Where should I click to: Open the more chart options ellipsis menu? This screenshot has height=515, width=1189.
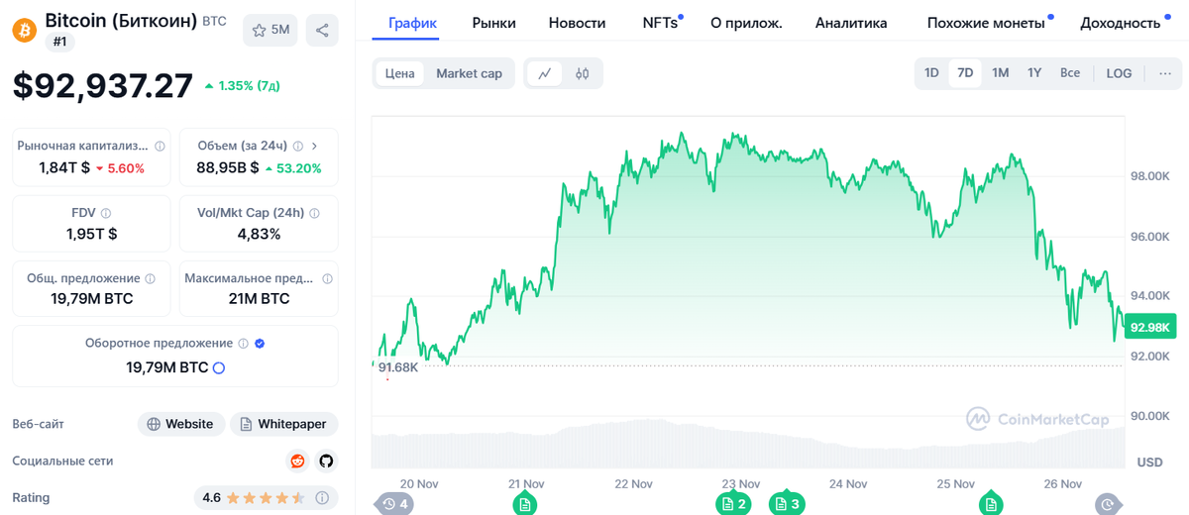1164,73
